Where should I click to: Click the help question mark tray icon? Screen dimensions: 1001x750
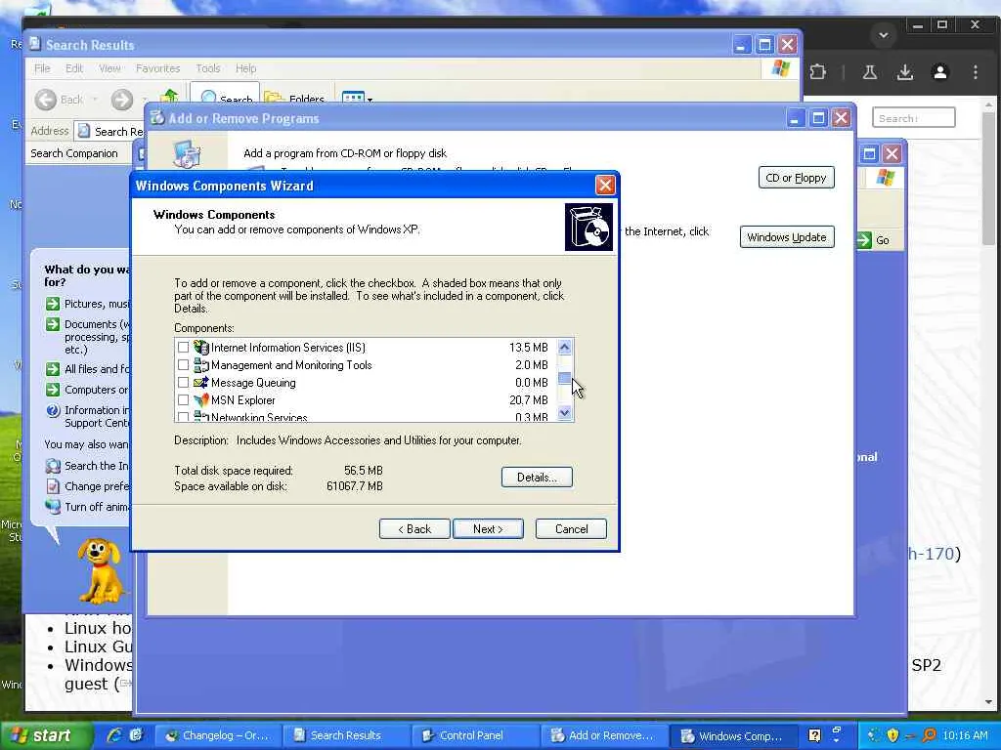(x=814, y=735)
